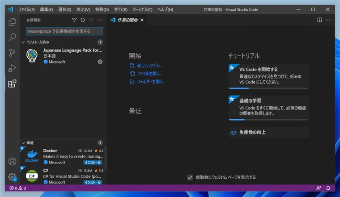
Task: Maximize the Visual Studio Code window
Action: click(x=313, y=9)
